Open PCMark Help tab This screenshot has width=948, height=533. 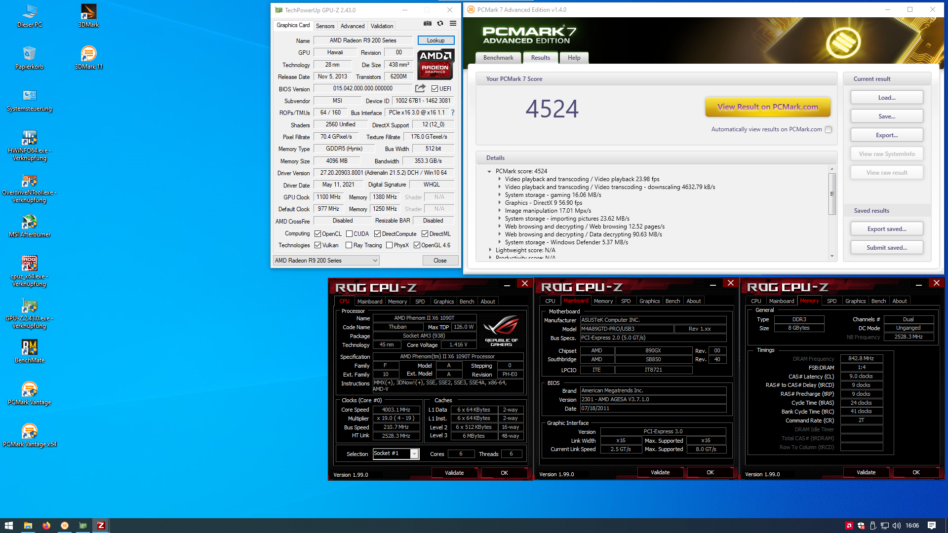point(574,58)
